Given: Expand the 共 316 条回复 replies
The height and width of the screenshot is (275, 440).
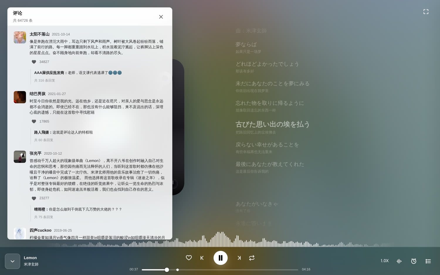Looking at the screenshot, I should [45, 80].
